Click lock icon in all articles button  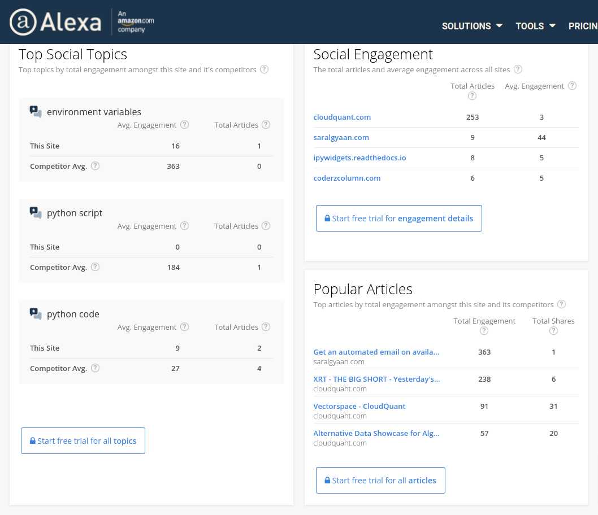(327, 480)
